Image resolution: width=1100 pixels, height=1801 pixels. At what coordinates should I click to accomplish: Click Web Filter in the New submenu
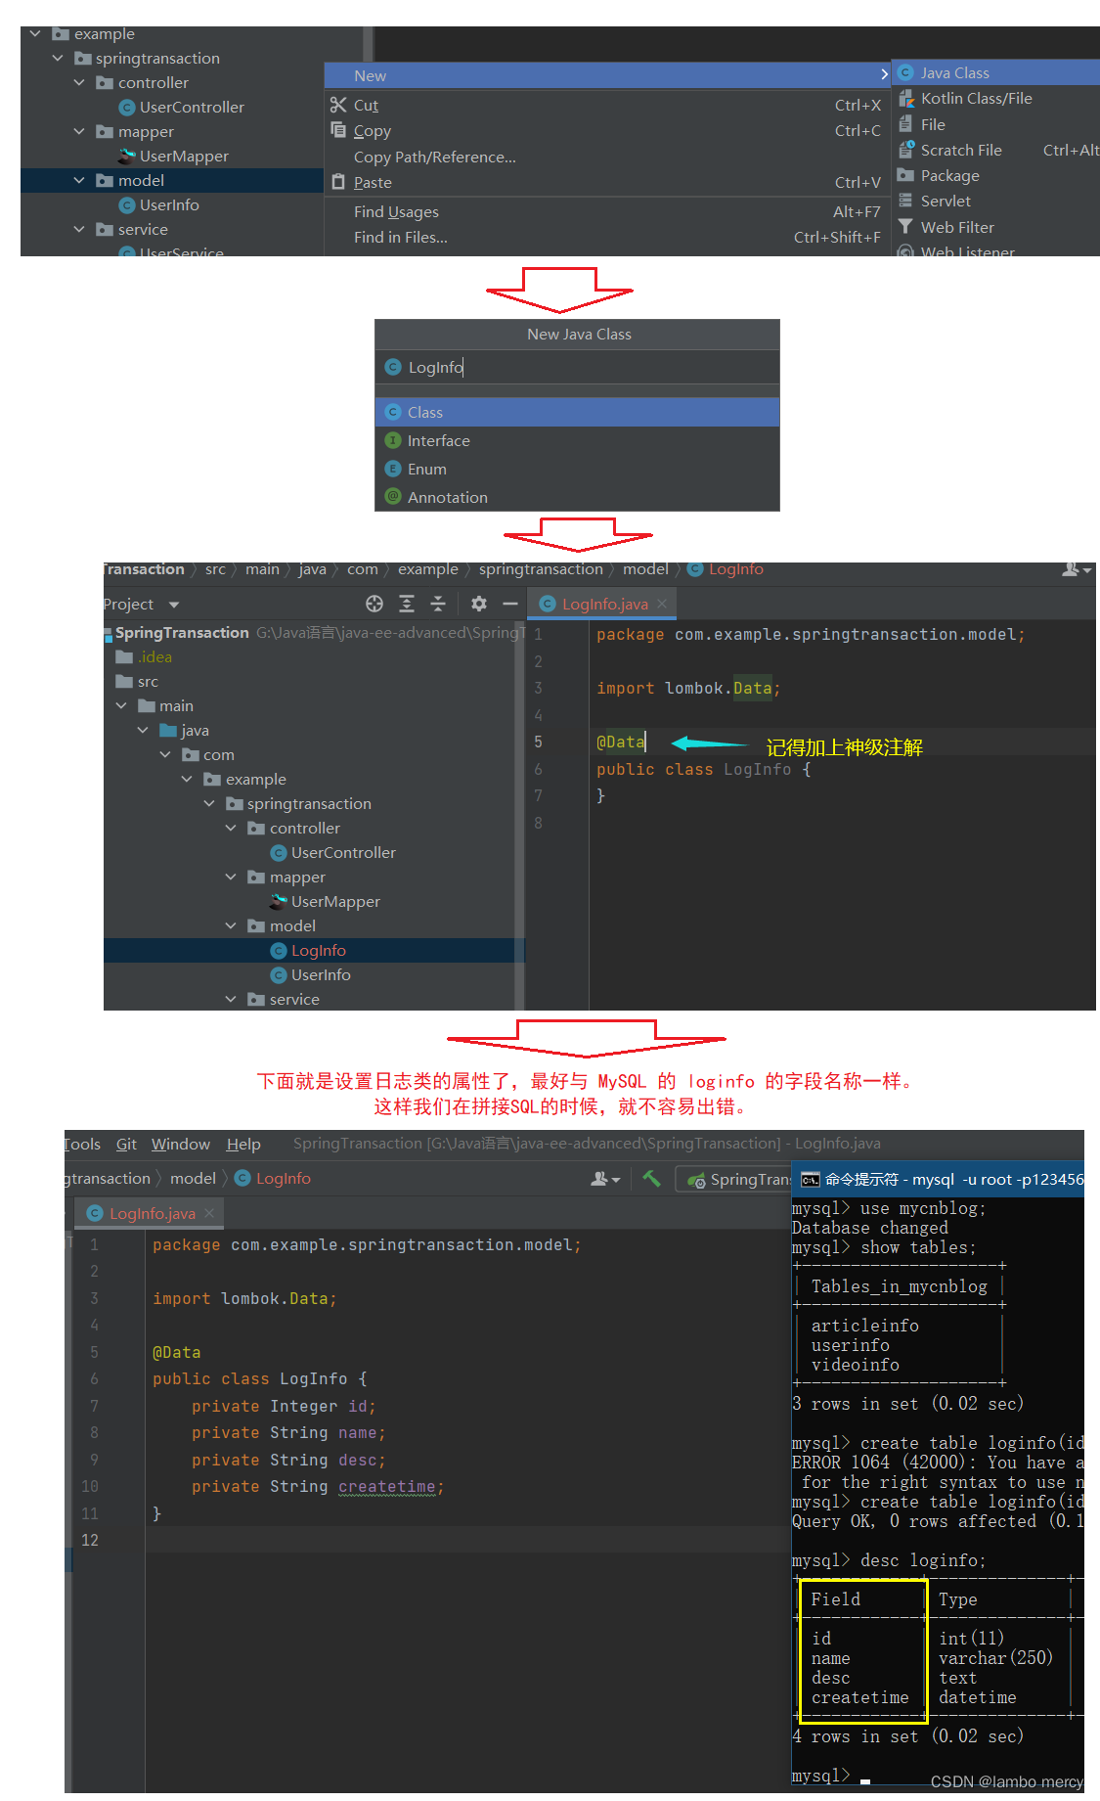point(995,227)
